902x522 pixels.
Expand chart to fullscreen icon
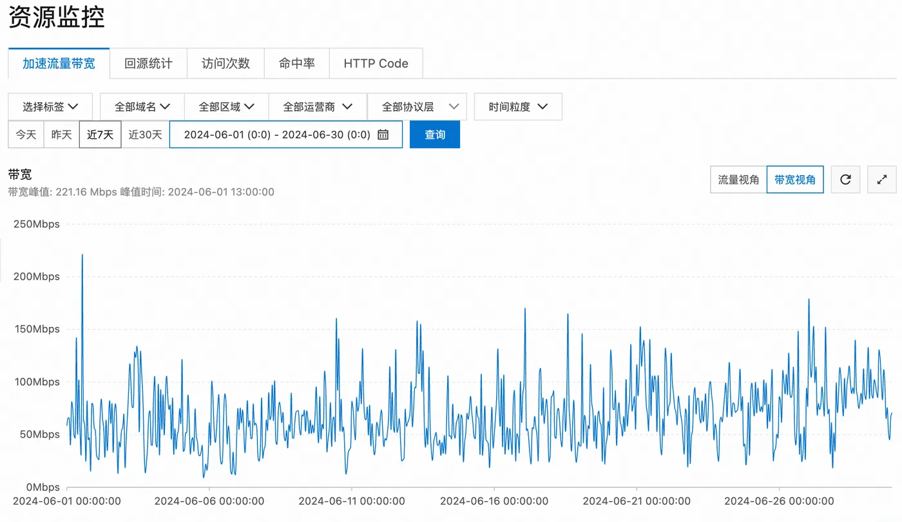(882, 180)
